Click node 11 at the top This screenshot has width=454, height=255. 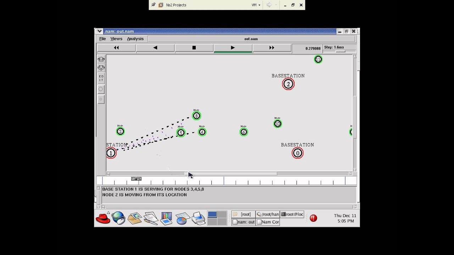point(318,59)
